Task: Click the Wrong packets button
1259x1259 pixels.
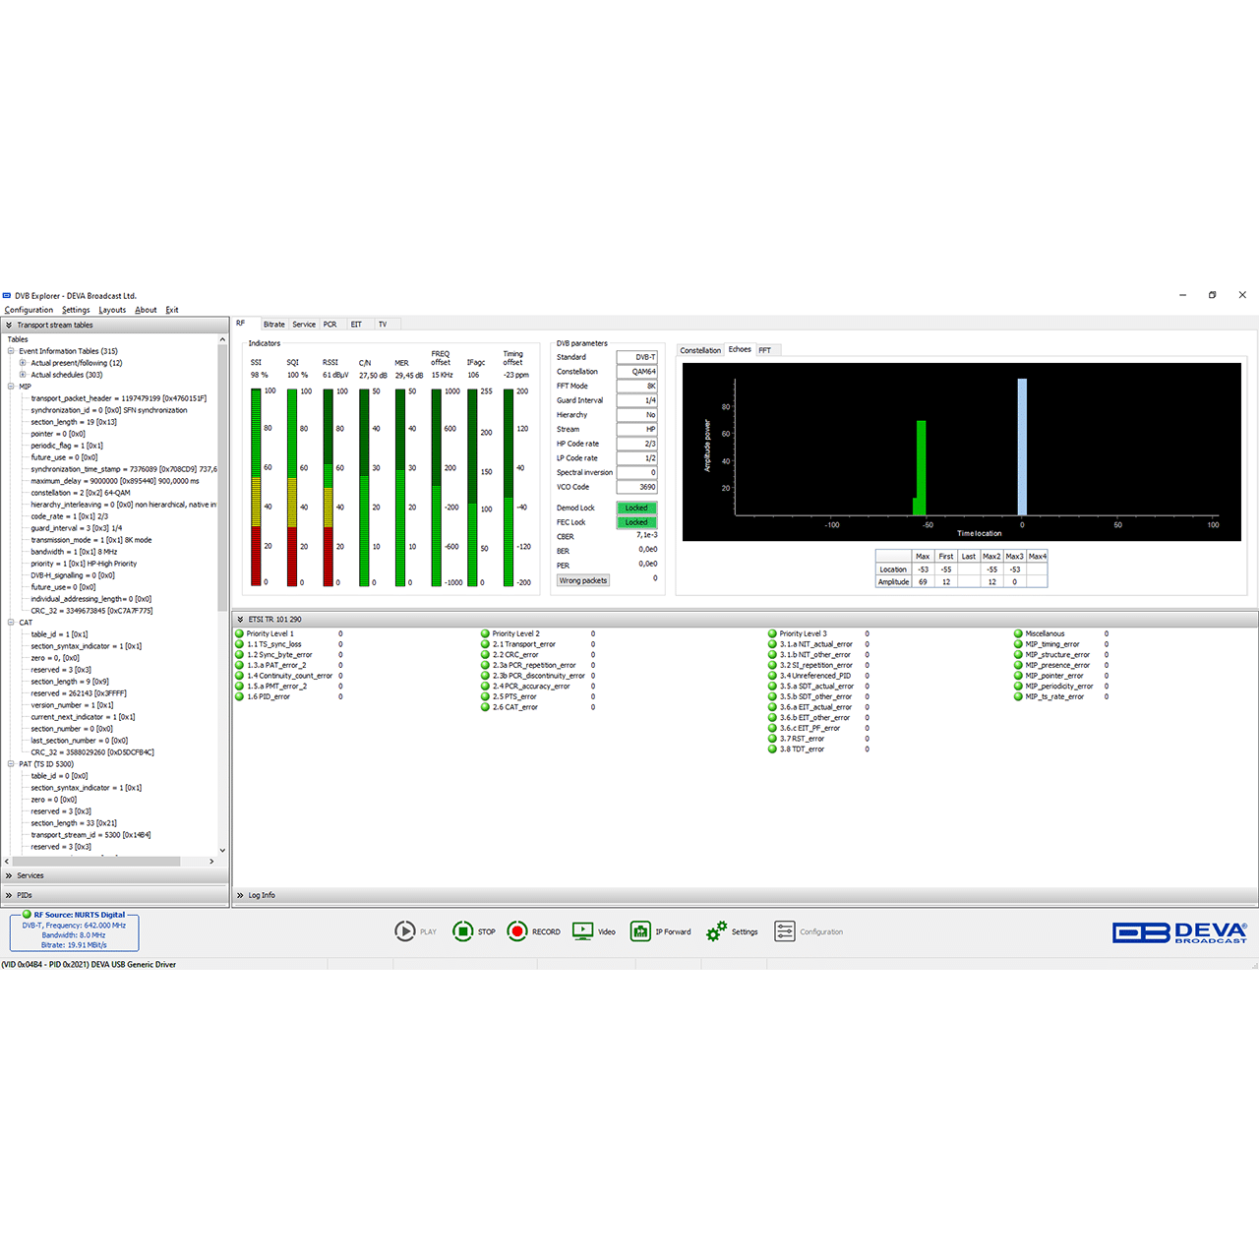Action: coord(583,580)
